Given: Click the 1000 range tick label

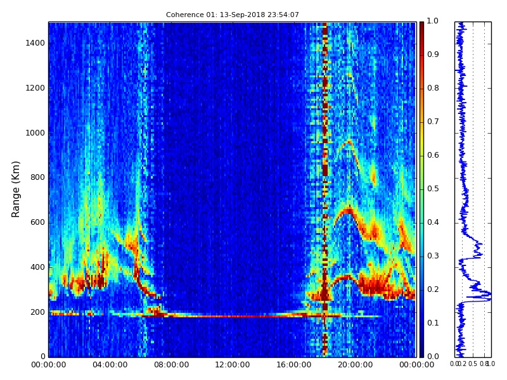Looking at the screenshot, I should pyautogui.click(x=35, y=133).
